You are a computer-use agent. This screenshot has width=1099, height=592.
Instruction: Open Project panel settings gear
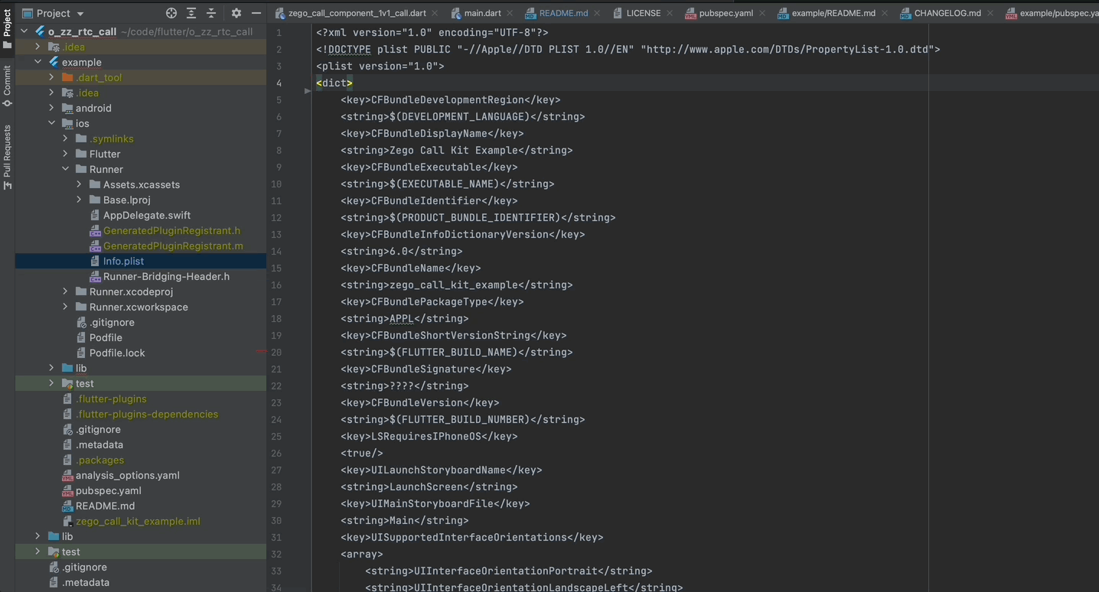click(236, 13)
